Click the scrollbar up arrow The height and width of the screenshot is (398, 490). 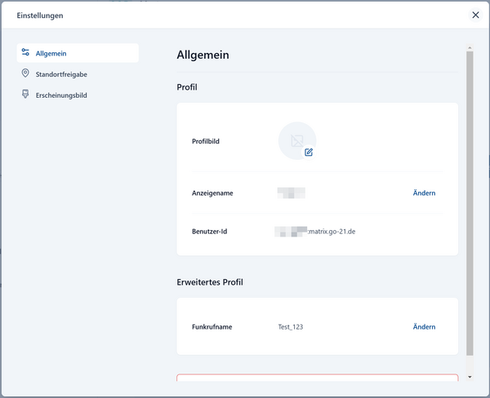coord(469,46)
